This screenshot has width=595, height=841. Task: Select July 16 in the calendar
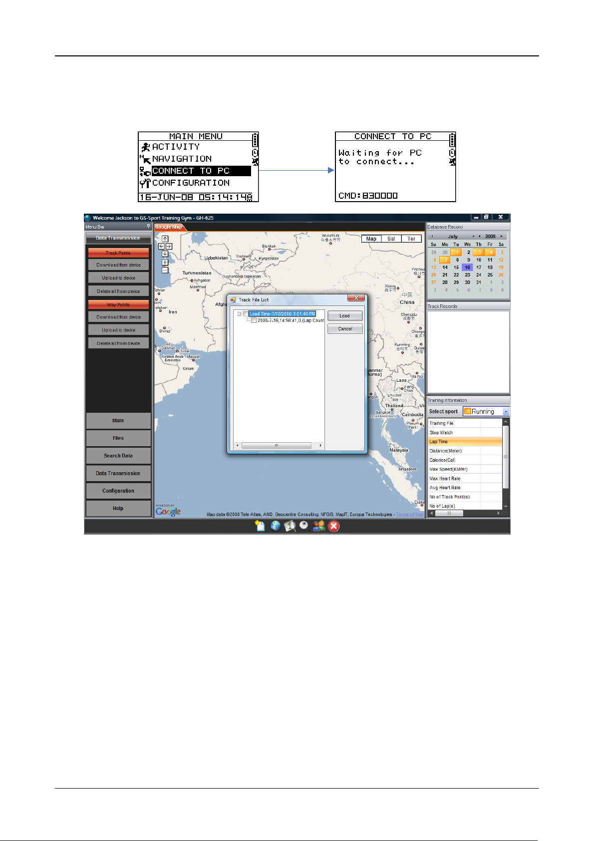467,267
